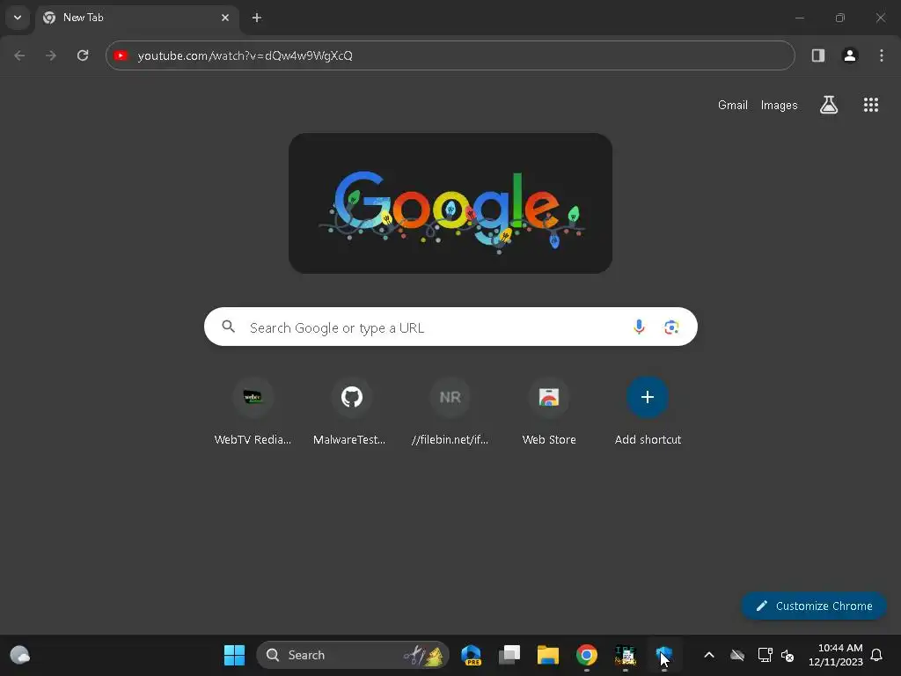The width and height of the screenshot is (901, 676).
Task: Open the Windows Start menu
Action: pos(234,655)
